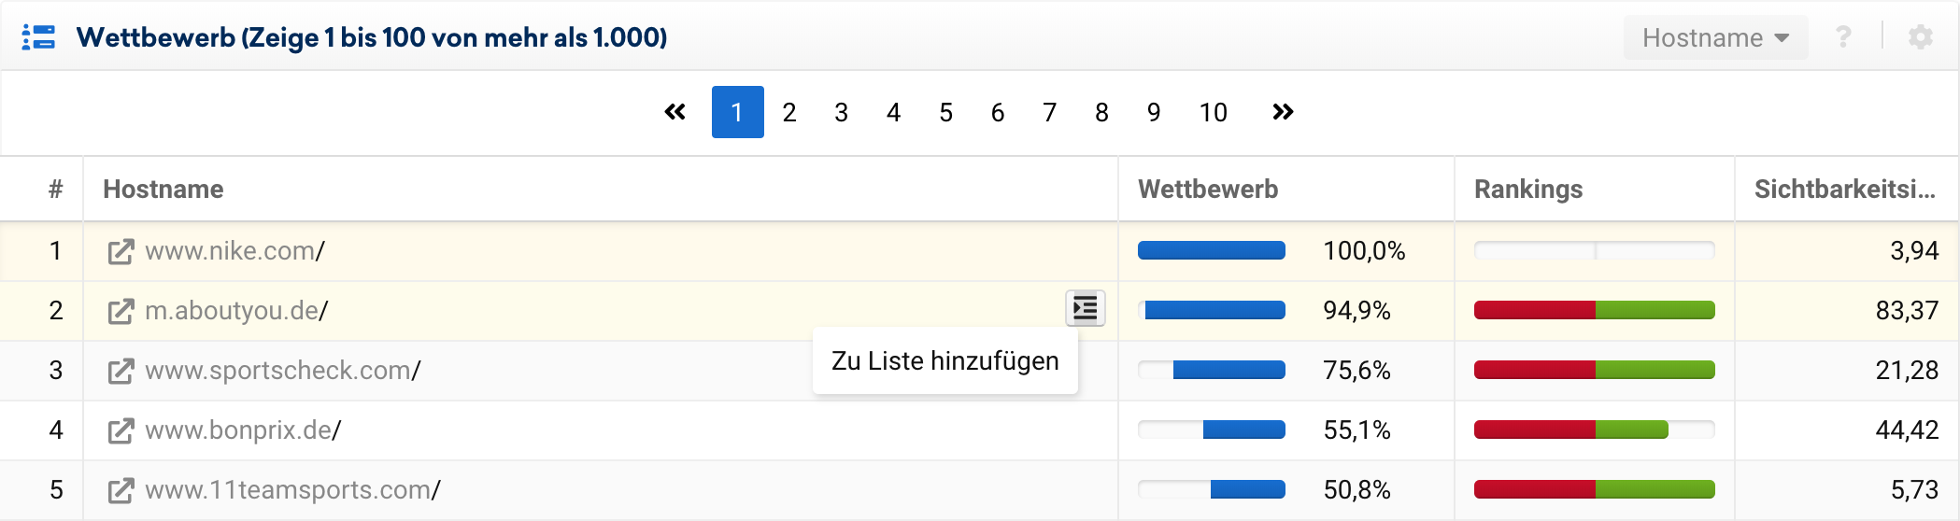Click the help question mark icon
Image resolution: width=1960 pixels, height=521 pixels.
pos(1843,37)
